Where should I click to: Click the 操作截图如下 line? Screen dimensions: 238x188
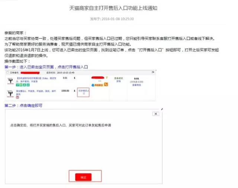pyautogui.click(x=17, y=61)
